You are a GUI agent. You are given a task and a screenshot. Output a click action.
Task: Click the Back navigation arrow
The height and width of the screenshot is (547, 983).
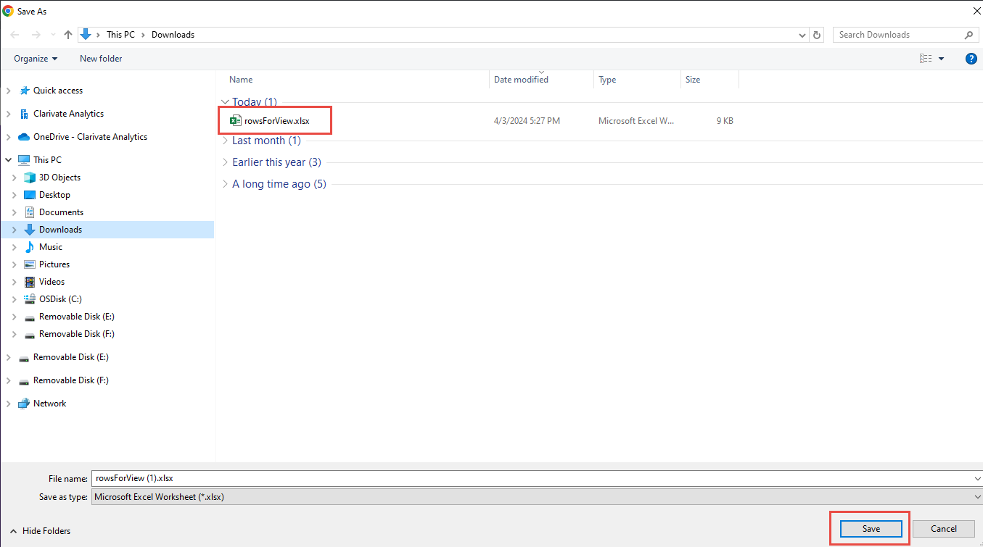click(15, 35)
